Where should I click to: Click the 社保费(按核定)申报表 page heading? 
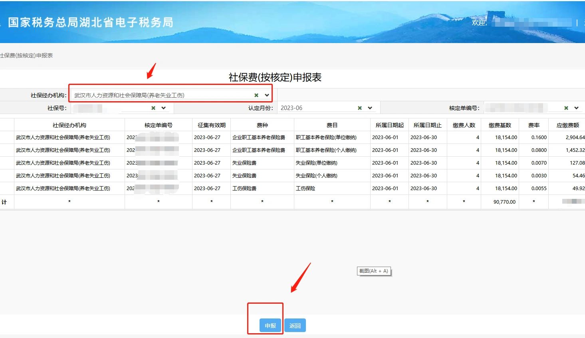(275, 77)
